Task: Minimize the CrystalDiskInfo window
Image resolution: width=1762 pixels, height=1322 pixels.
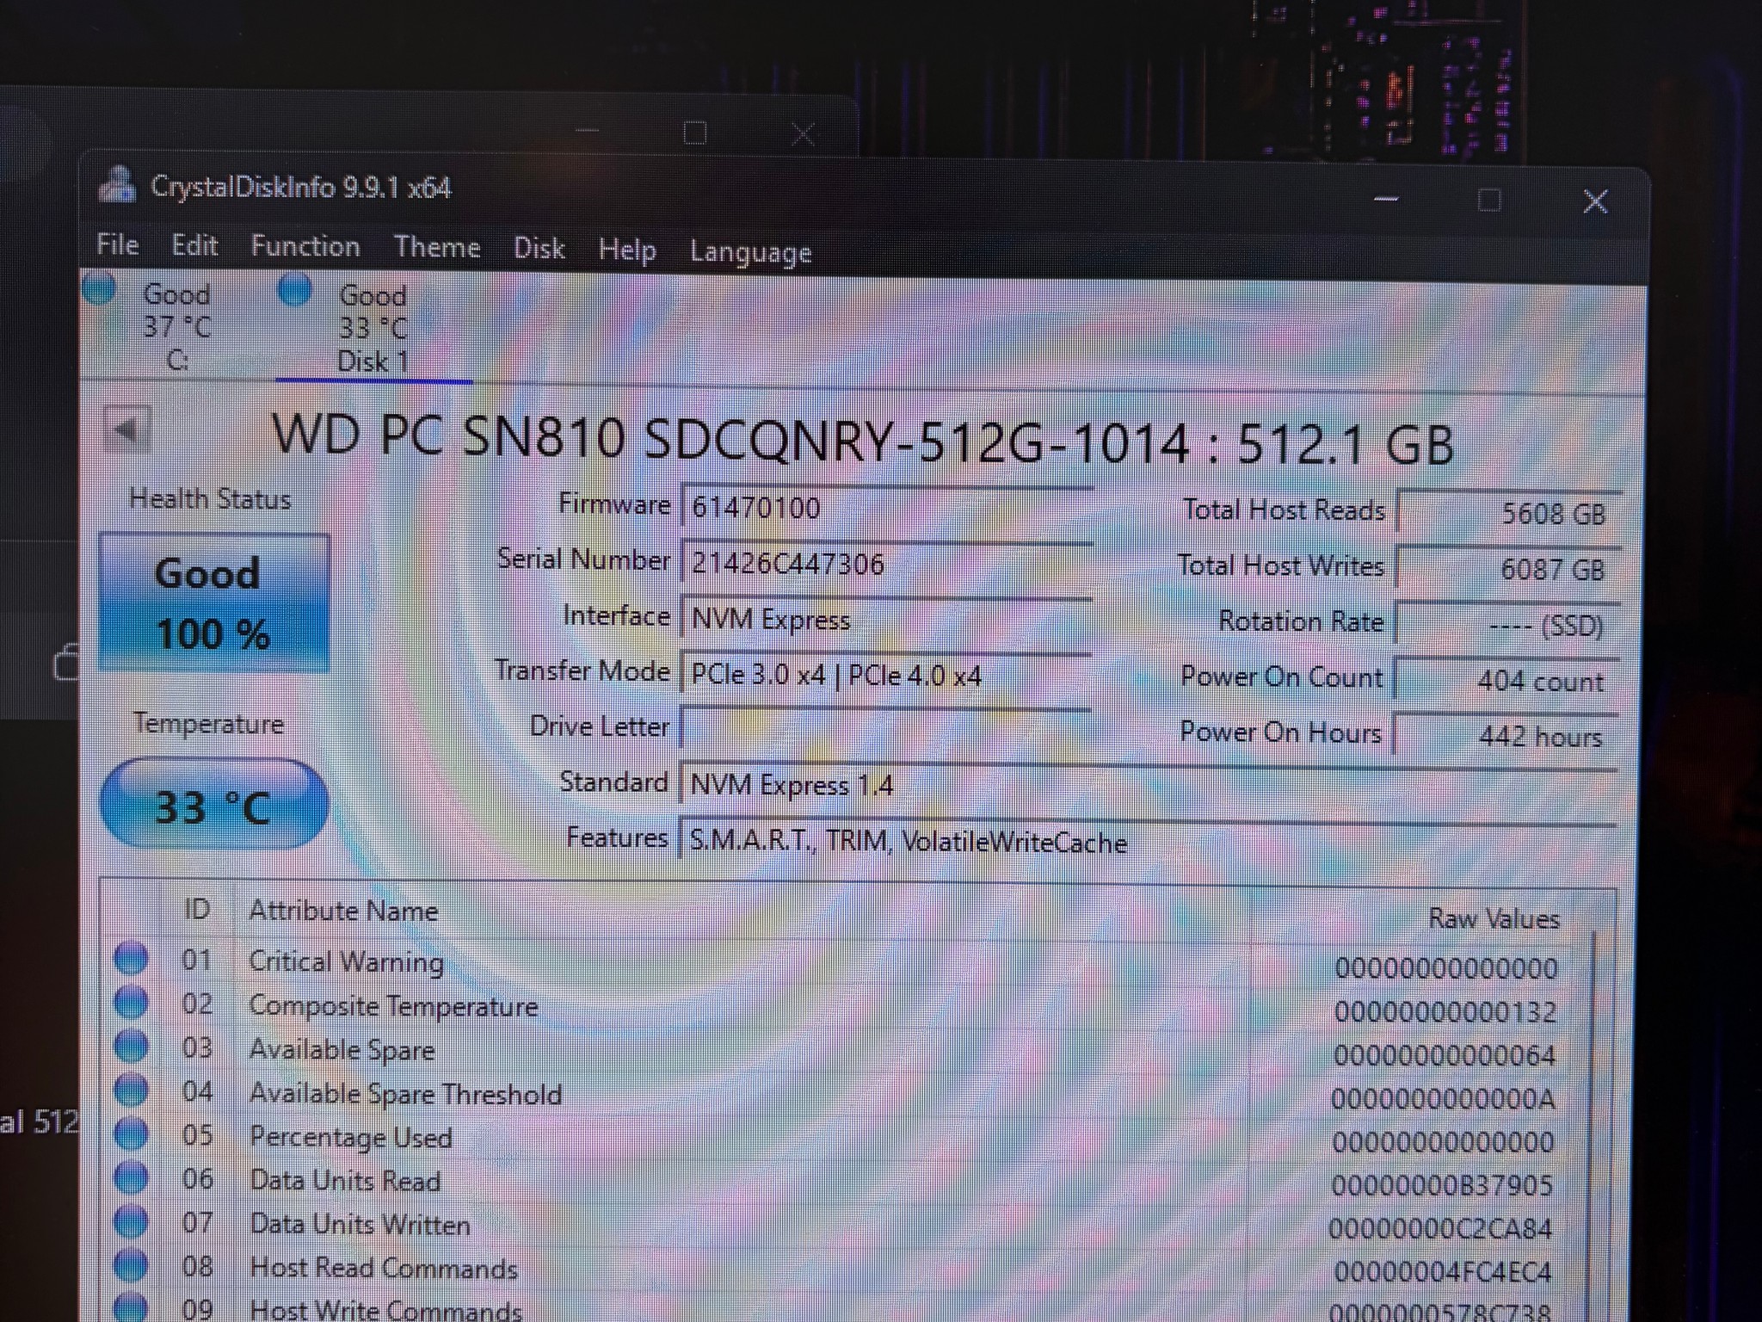Action: pos(1385,200)
